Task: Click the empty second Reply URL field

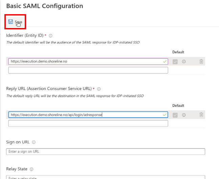Action: 88,123
